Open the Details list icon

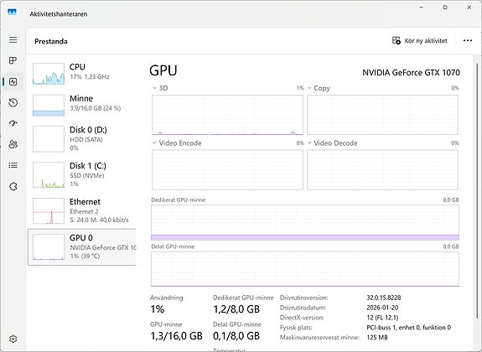click(x=13, y=165)
